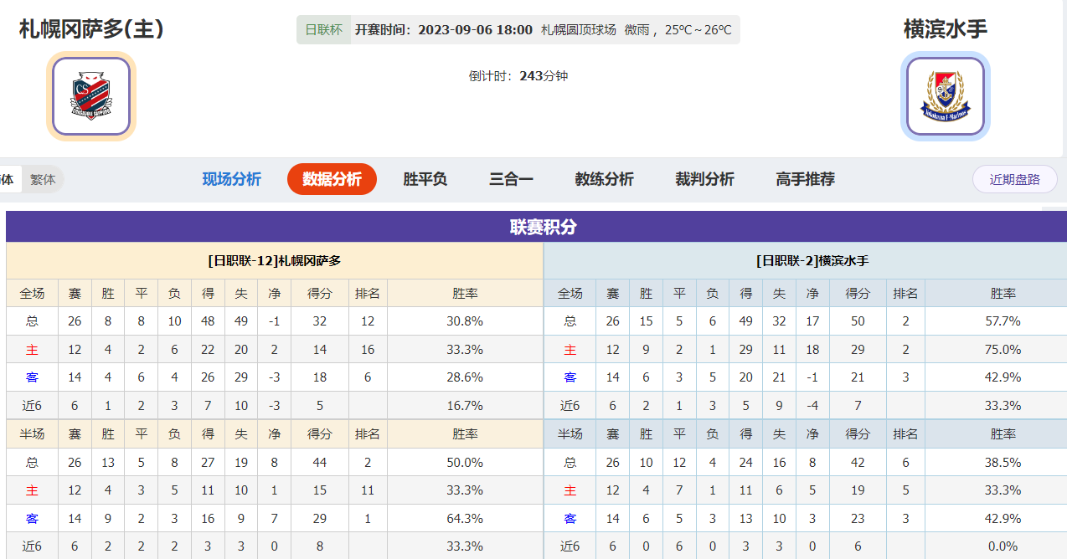Image resolution: width=1067 pixels, height=559 pixels.
Task: Click the red 主 row in Sapporo's full-time table
Action: pyautogui.click(x=32, y=350)
